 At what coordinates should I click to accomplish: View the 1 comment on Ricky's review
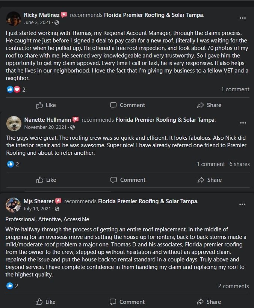point(235,89)
